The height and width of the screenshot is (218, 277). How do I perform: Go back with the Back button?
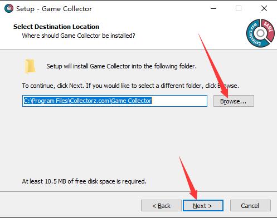tap(161, 206)
